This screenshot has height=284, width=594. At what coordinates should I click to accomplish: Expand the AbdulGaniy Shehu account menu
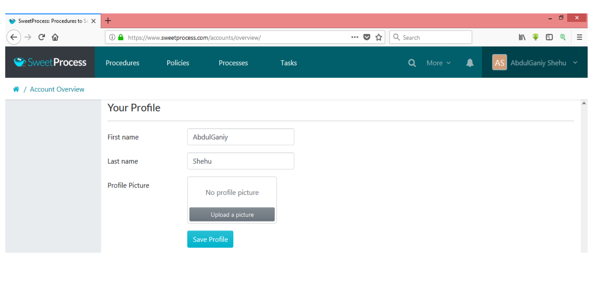(535, 63)
